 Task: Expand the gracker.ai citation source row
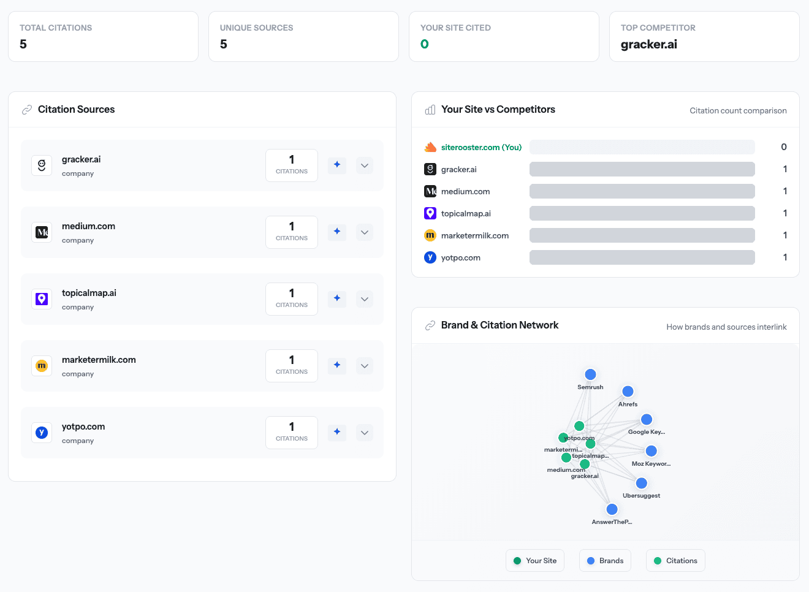(x=365, y=165)
